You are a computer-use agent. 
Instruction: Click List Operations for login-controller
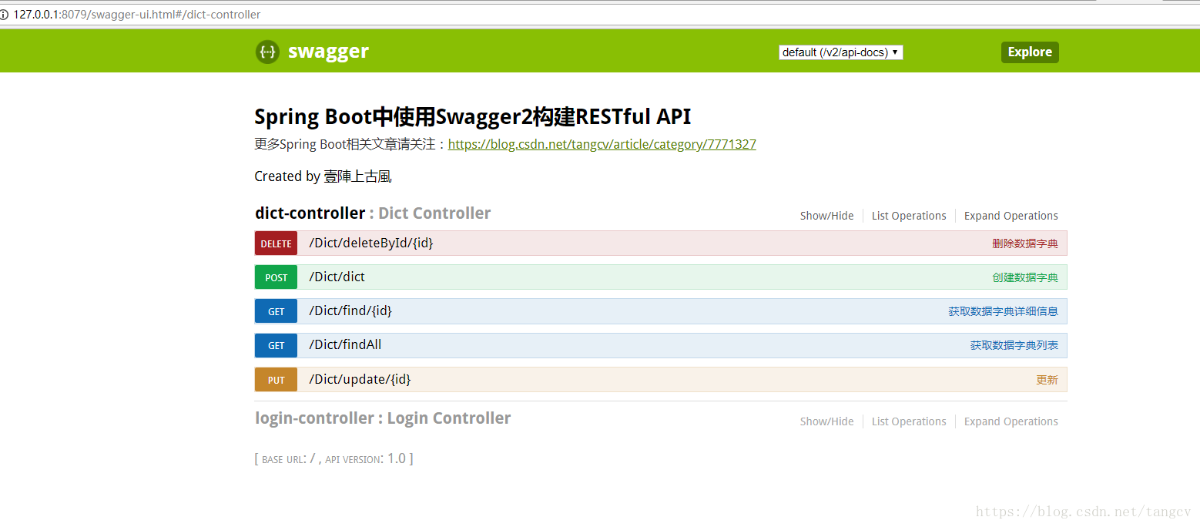909,421
